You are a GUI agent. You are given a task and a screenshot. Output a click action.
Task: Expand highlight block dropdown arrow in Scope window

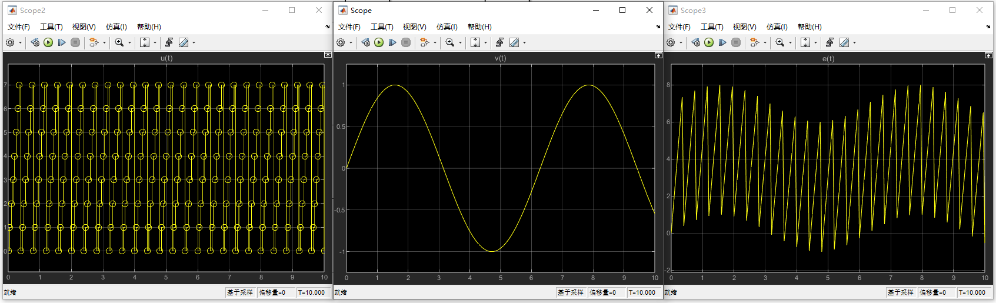tap(435, 42)
